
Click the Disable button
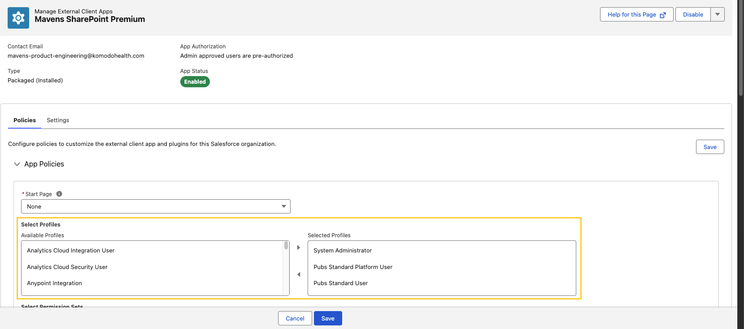693,14
